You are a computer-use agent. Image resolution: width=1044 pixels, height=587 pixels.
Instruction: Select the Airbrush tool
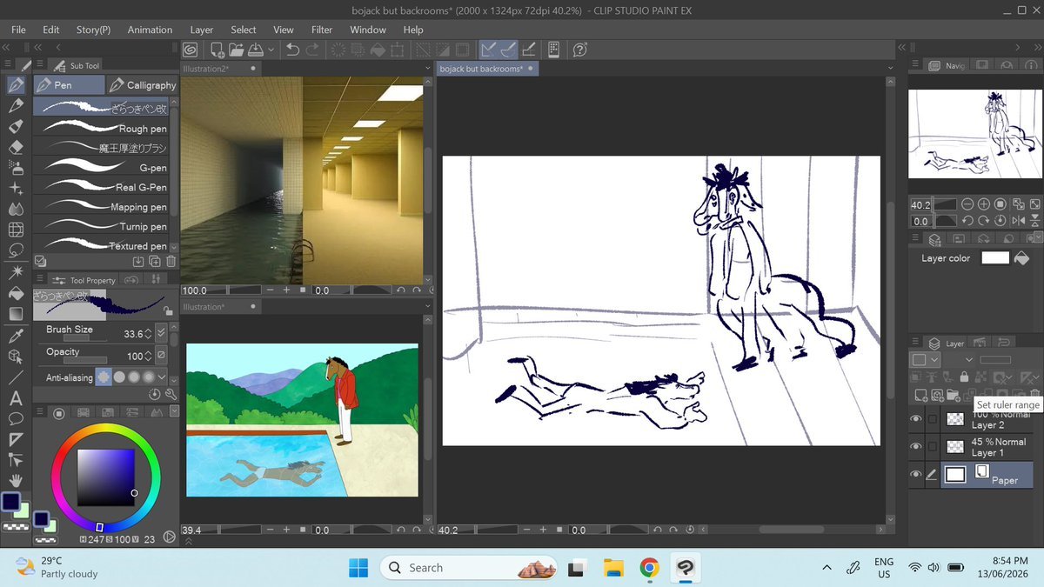[x=16, y=167]
